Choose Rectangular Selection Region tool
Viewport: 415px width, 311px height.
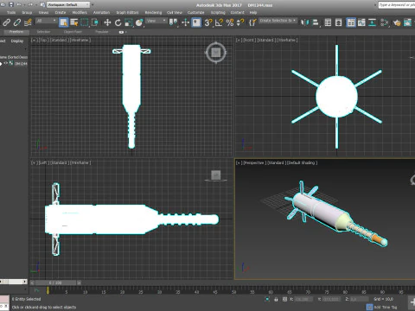pos(85,22)
